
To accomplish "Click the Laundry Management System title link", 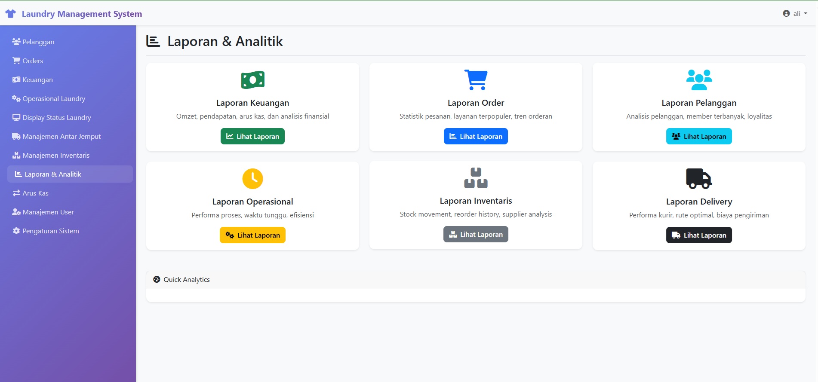I will coord(82,14).
